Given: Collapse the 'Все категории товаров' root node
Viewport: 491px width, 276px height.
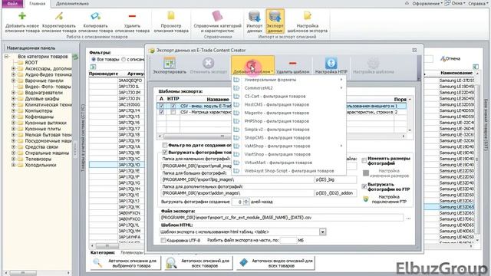Looking at the screenshot, I should pyautogui.click(x=6, y=57).
